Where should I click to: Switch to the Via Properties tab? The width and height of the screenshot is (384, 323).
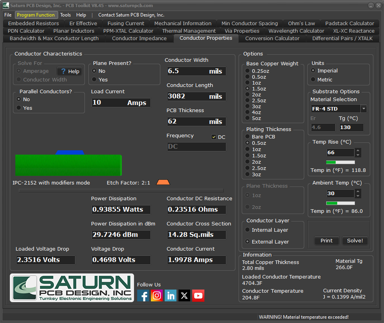[x=242, y=31]
